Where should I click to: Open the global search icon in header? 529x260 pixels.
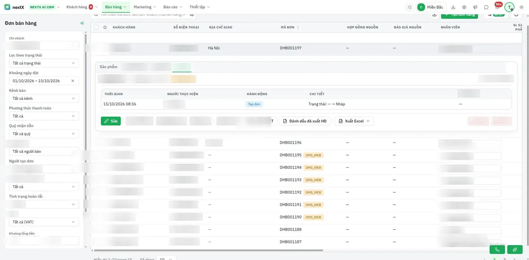point(410,7)
